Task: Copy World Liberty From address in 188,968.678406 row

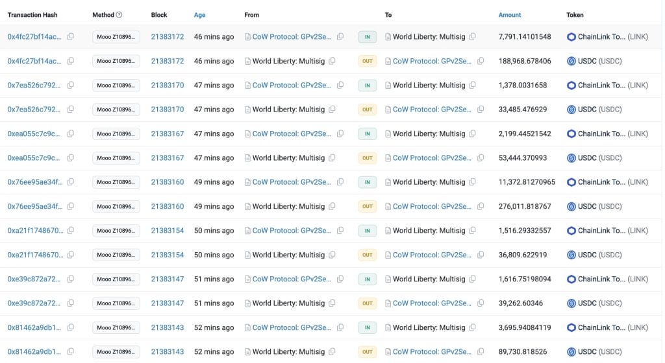Action: pos(332,61)
